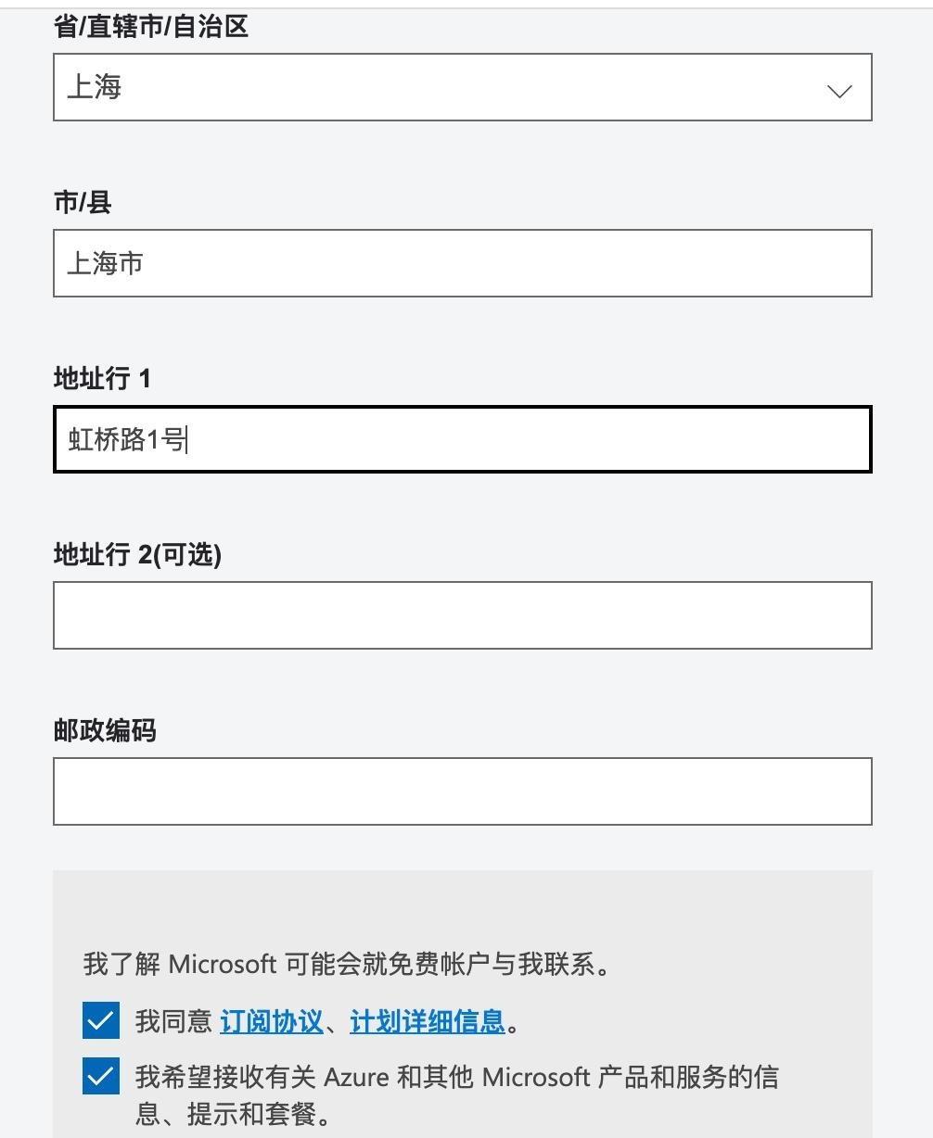Open the 计划详细信息 link
This screenshot has width=933, height=1138.
tap(427, 1021)
